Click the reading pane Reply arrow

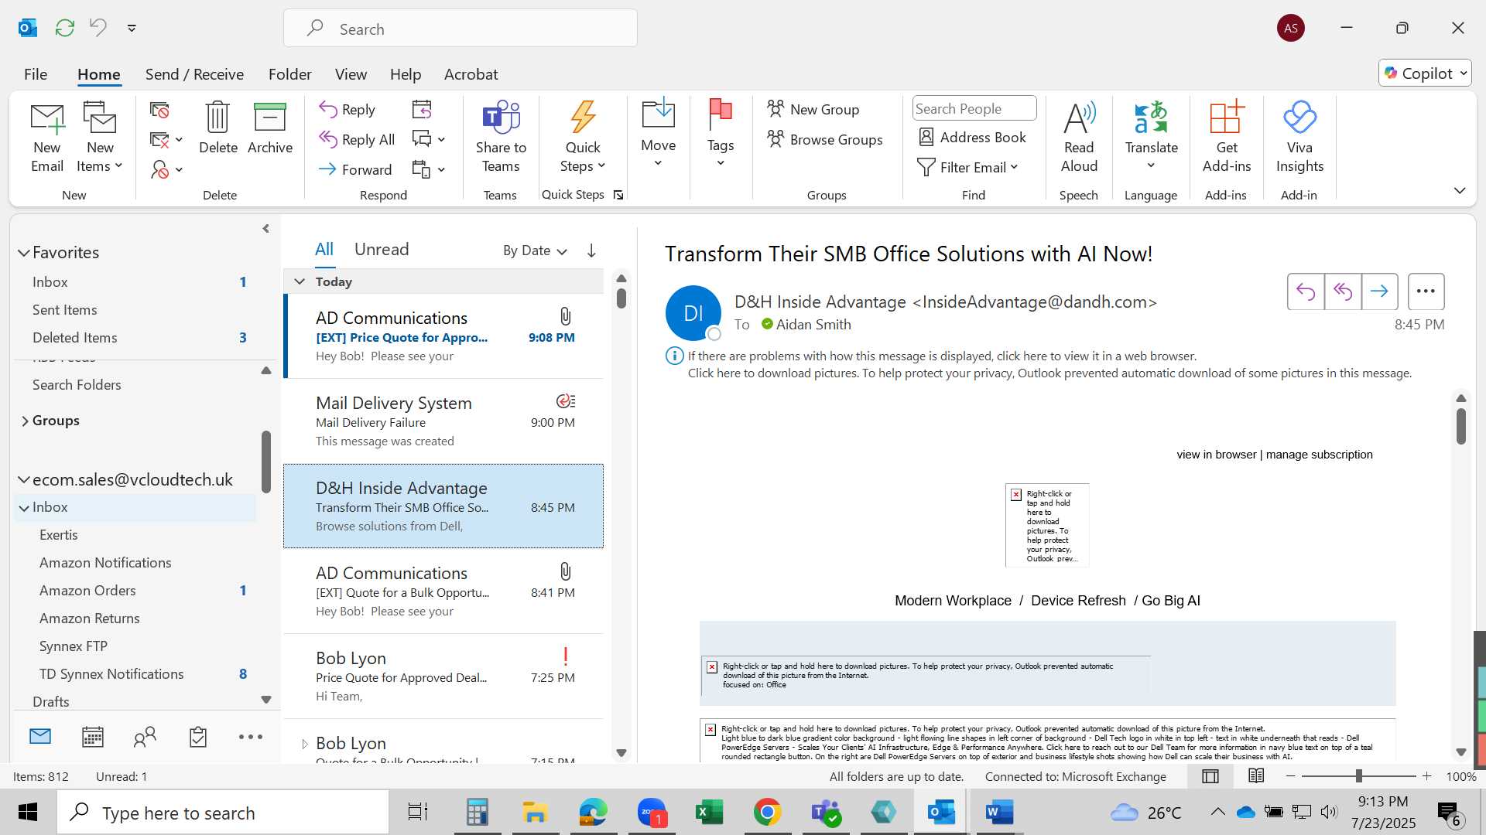[x=1306, y=291]
